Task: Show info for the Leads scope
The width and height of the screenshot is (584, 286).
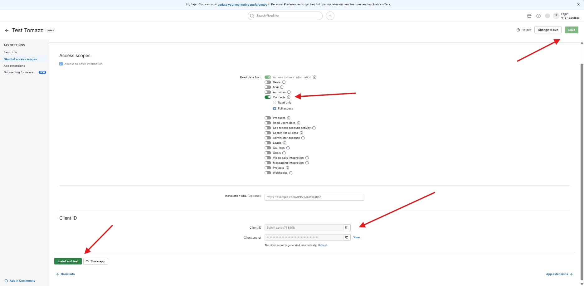Action: (285, 143)
